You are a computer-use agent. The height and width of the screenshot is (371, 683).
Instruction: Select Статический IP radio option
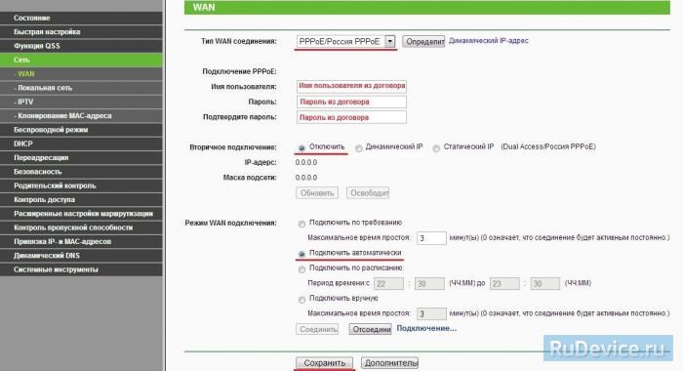coord(436,148)
